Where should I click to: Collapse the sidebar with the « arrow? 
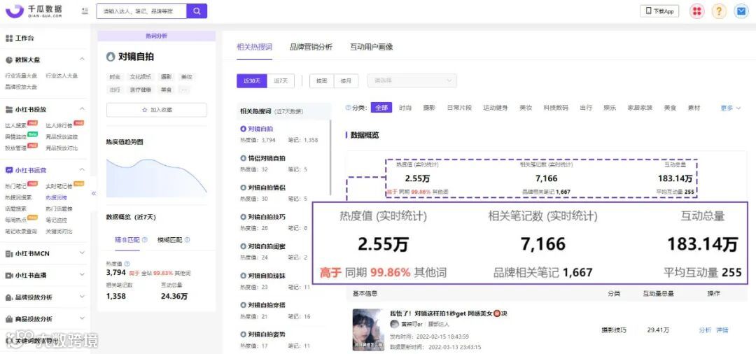coord(94,193)
